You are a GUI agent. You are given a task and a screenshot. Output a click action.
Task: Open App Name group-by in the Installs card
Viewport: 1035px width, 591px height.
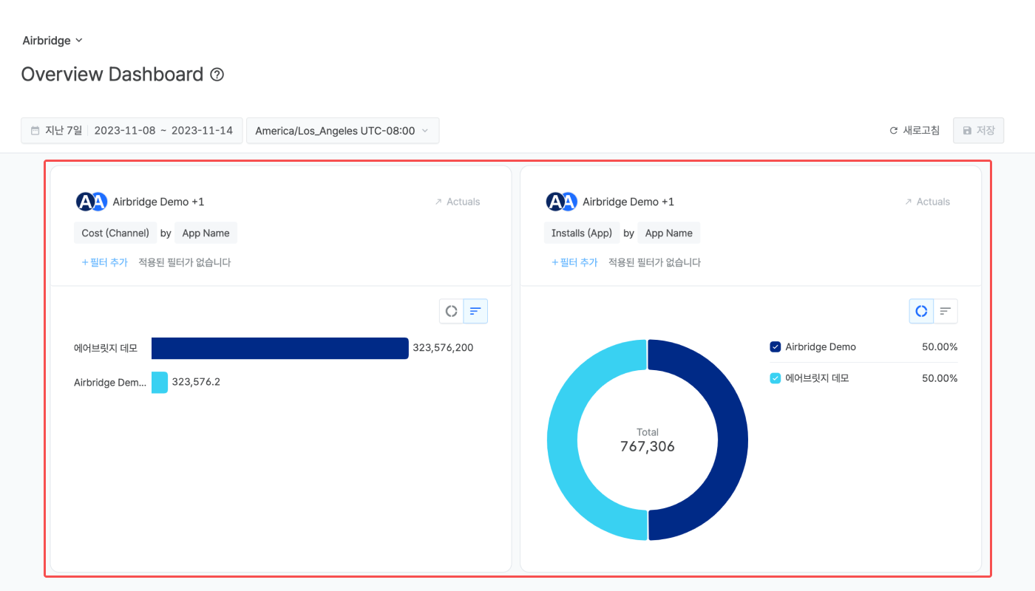(x=669, y=233)
